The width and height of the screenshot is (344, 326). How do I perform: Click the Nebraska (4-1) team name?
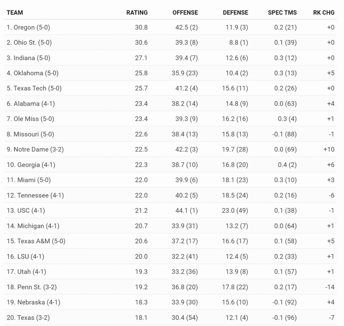point(33,303)
